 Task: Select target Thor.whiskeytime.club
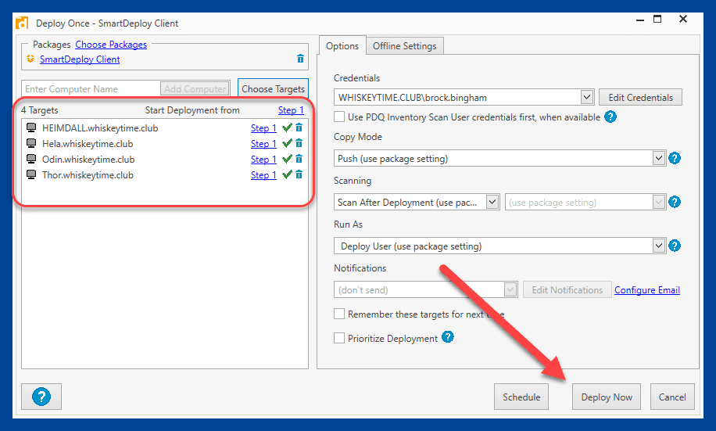(88, 174)
